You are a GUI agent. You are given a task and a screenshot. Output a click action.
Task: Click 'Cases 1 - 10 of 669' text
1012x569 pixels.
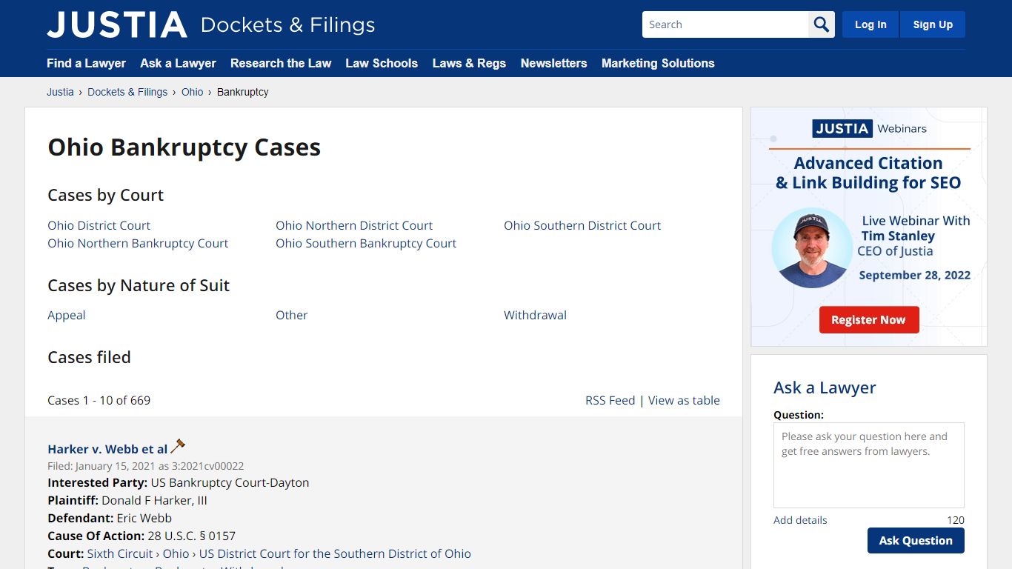coord(99,400)
